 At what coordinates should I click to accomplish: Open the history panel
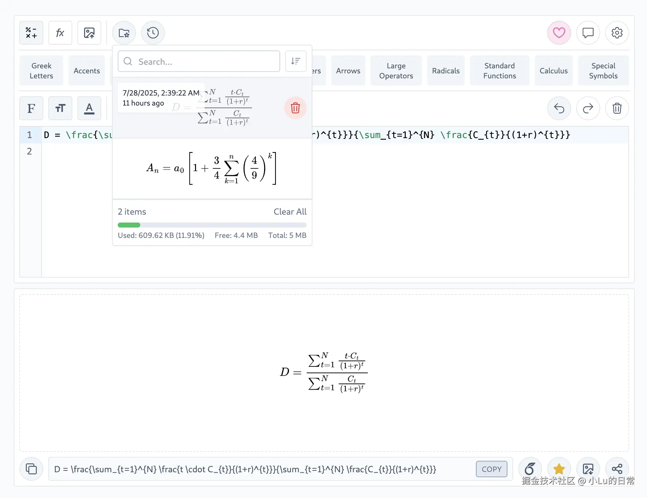pos(153,33)
